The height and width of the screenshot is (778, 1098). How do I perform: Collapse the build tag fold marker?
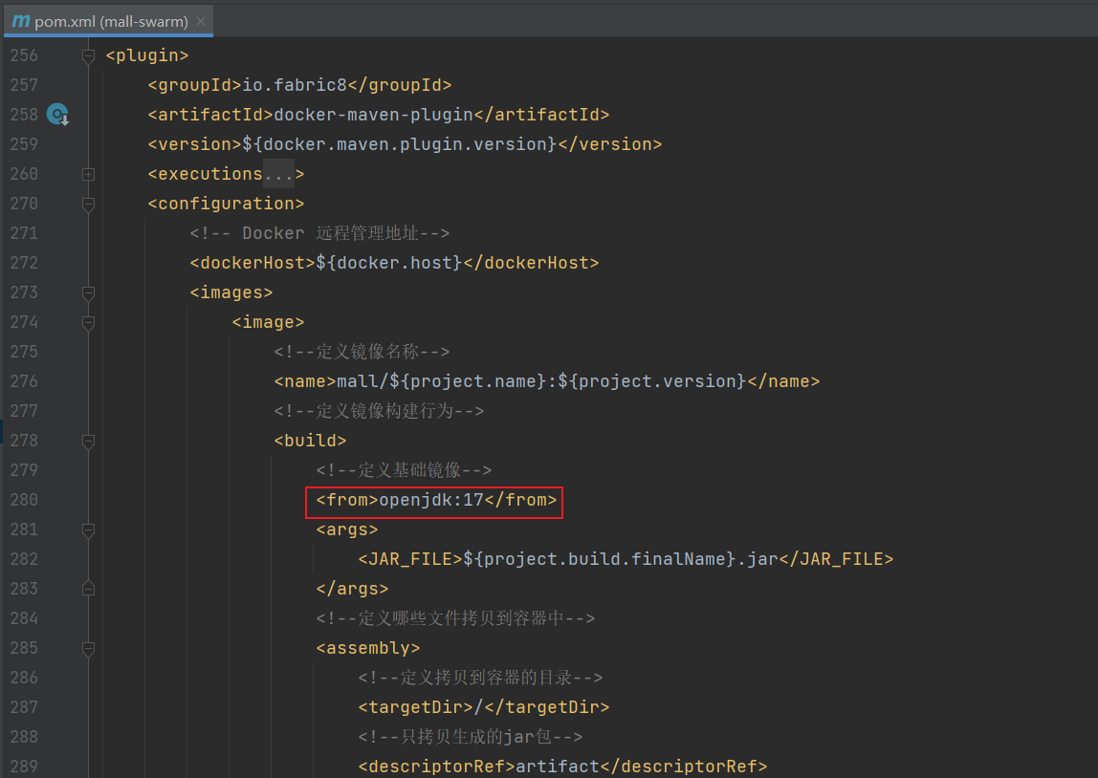click(x=88, y=441)
